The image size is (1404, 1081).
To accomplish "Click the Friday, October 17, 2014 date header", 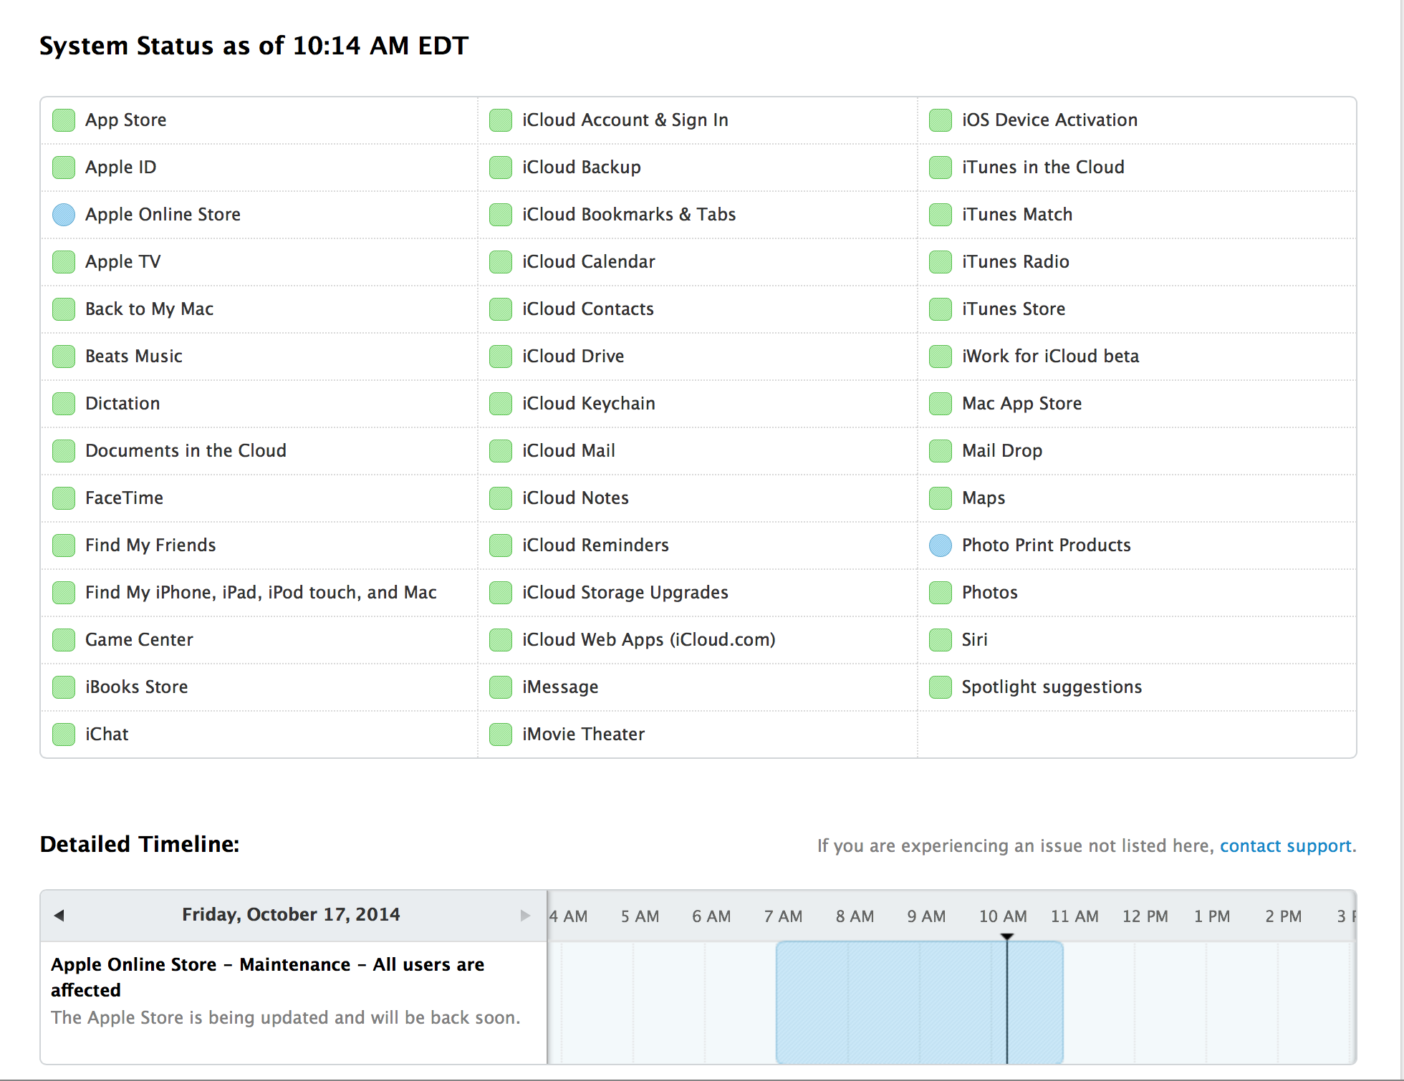I will click(291, 915).
